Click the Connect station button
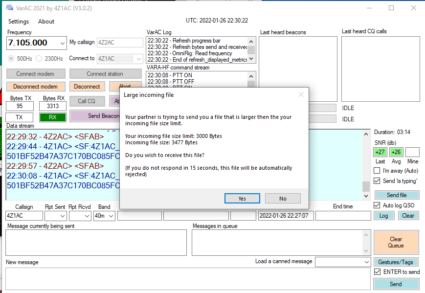 coord(105,74)
